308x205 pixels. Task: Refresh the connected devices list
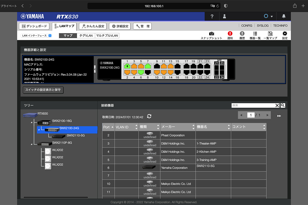click(149, 116)
